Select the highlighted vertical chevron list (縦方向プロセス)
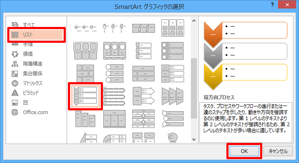Screen dimensions: 299x163 click(x=85, y=96)
